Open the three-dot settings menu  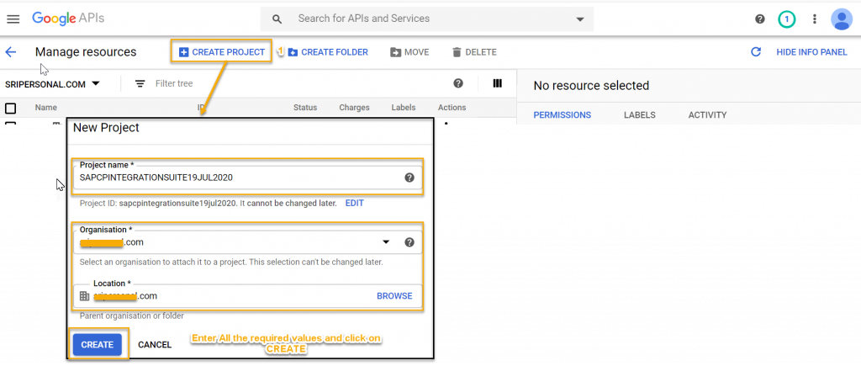(814, 19)
